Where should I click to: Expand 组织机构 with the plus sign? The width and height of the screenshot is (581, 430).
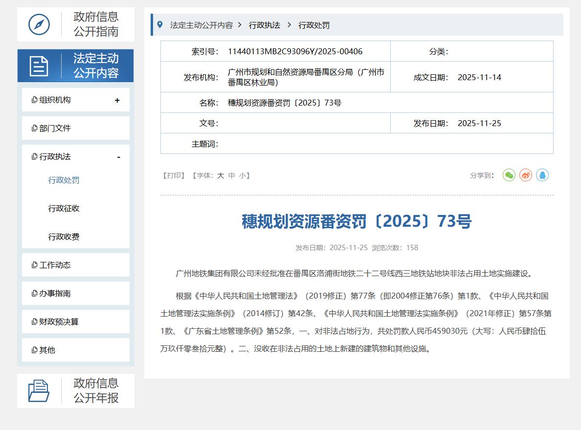tap(117, 100)
